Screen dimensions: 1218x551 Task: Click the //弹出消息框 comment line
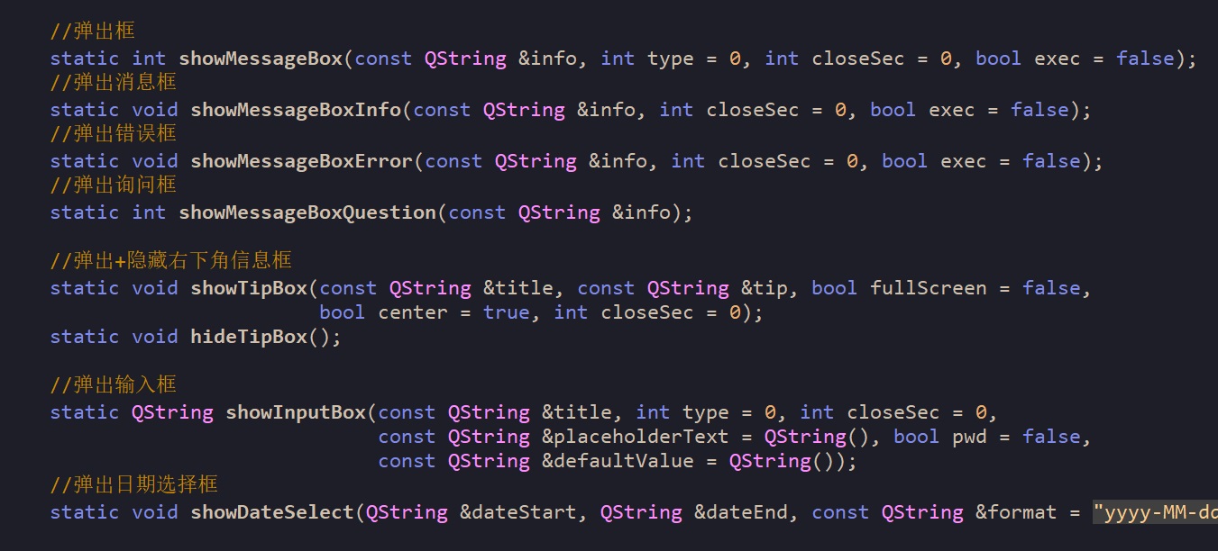pyautogui.click(x=113, y=83)
